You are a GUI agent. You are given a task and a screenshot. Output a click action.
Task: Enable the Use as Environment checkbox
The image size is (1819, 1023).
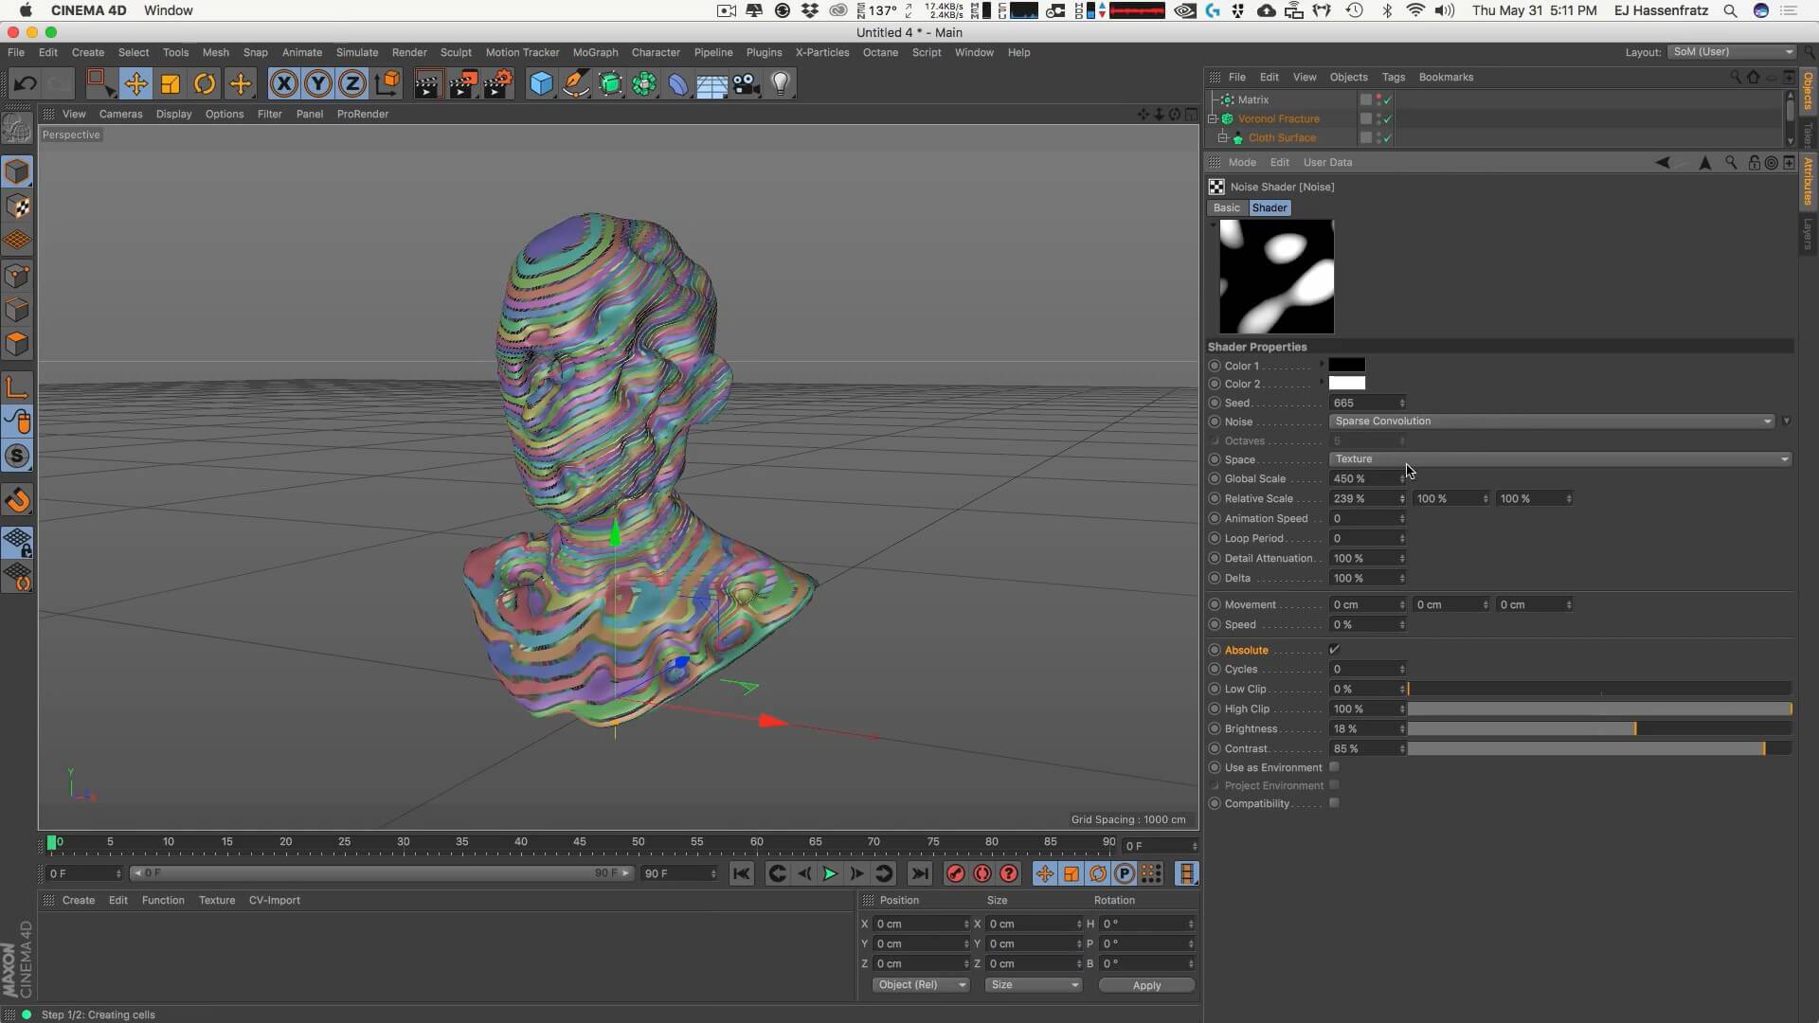(x=1334, y=767)
